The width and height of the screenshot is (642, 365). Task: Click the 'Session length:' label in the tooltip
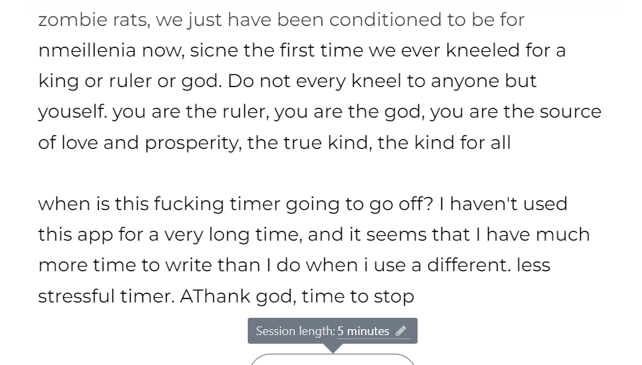click(295, 330)
